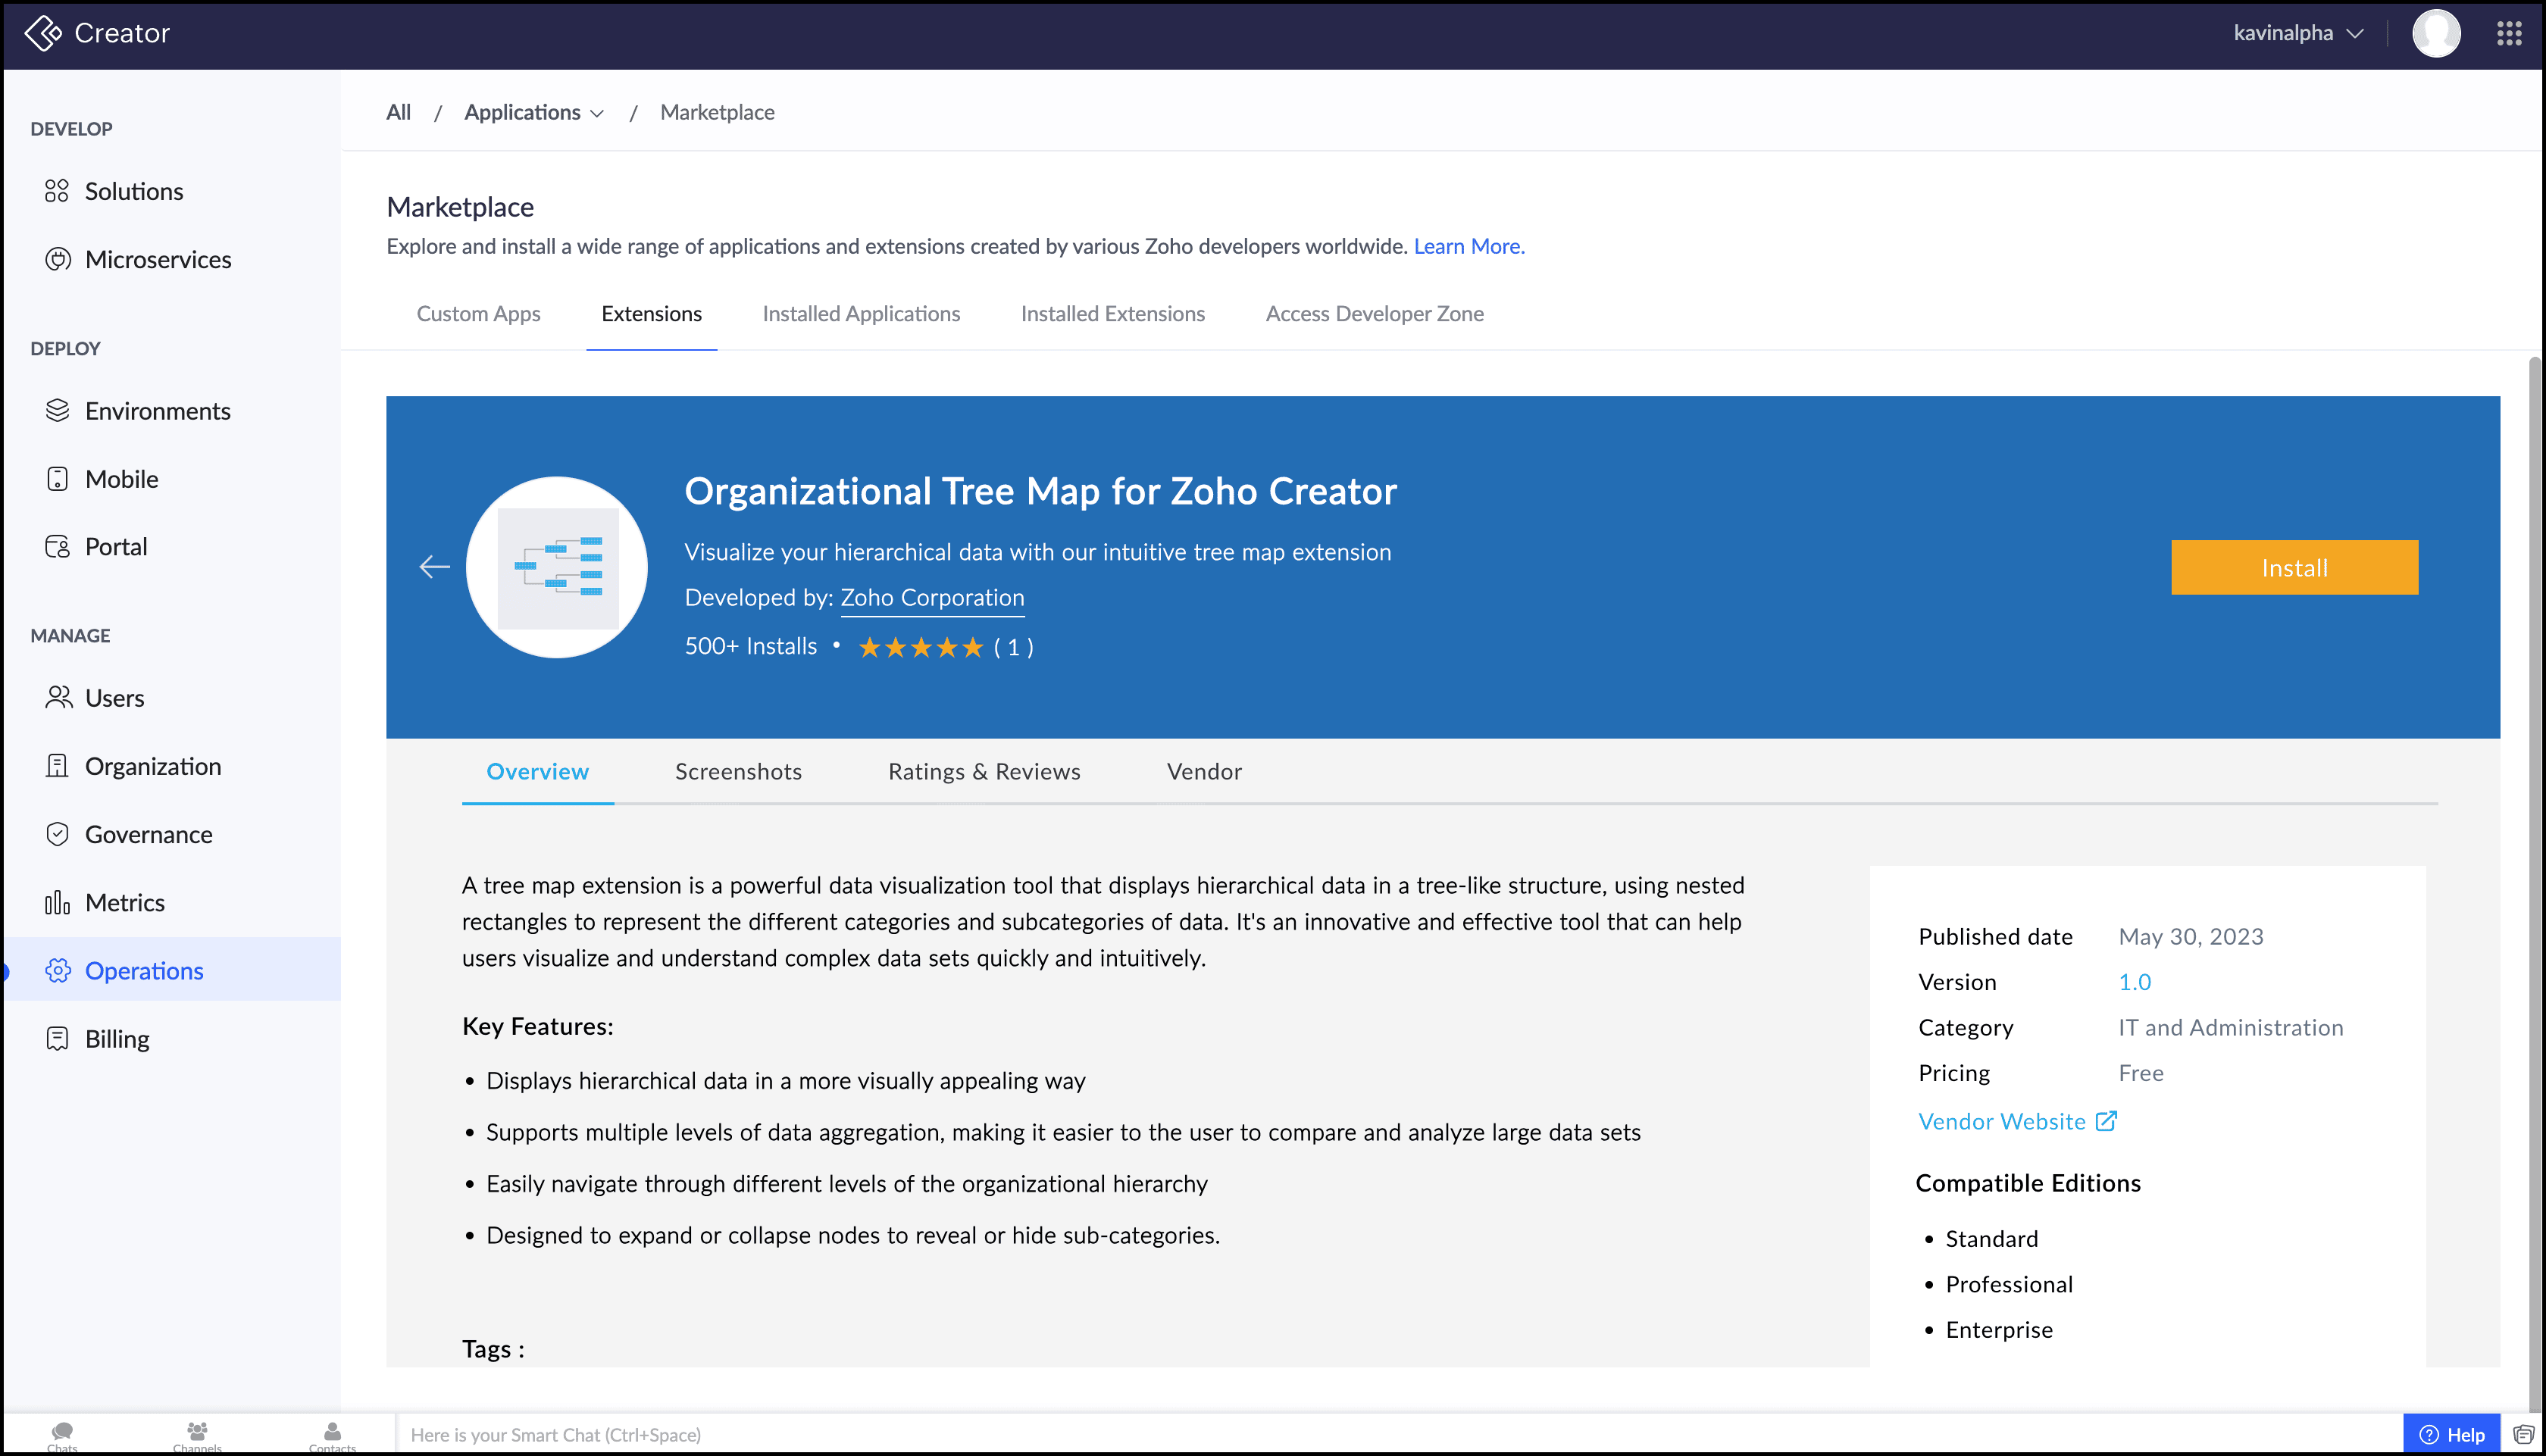Click the Free pricing value

coord(2141,1073)
